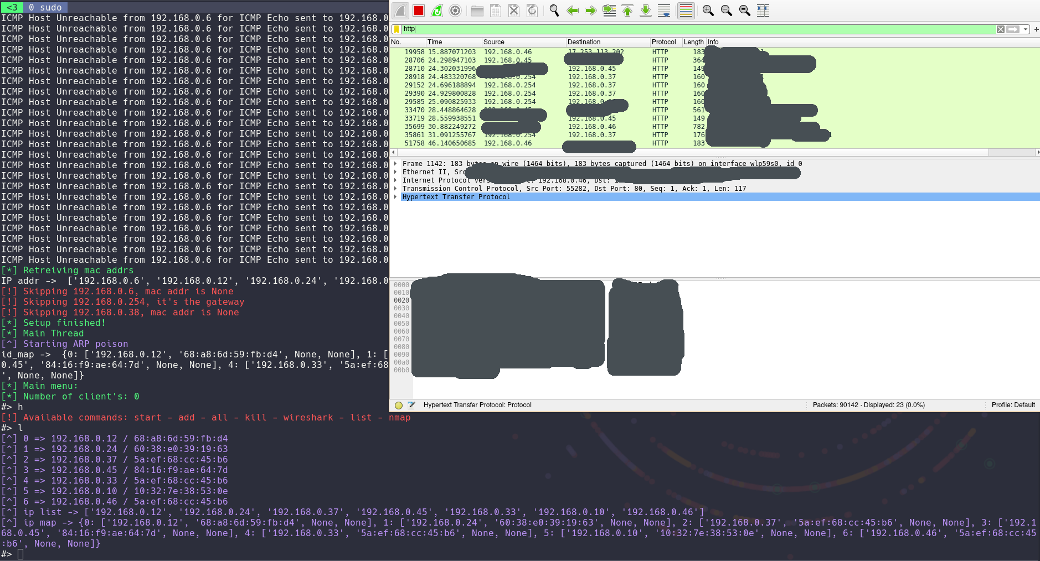Save the capture file icon
The height and width of the screenshot is (561, 1040).
[496, 11]
